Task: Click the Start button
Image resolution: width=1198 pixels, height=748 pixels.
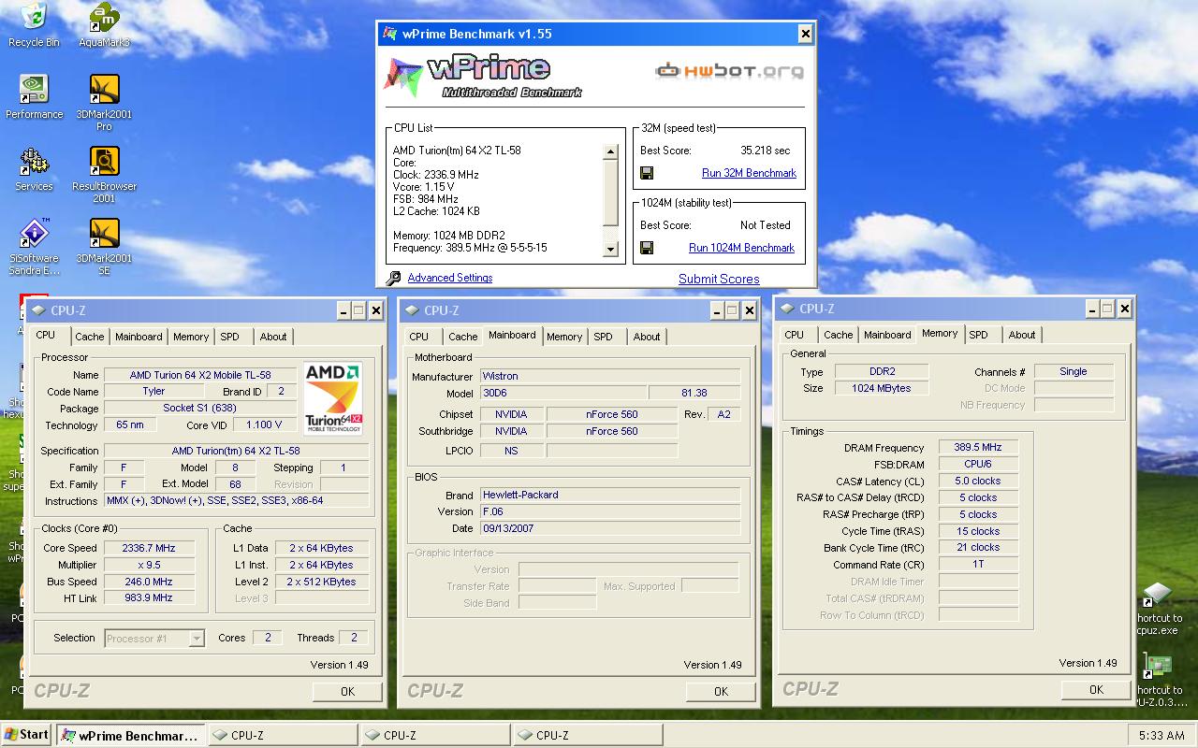Action: point(27,735)
